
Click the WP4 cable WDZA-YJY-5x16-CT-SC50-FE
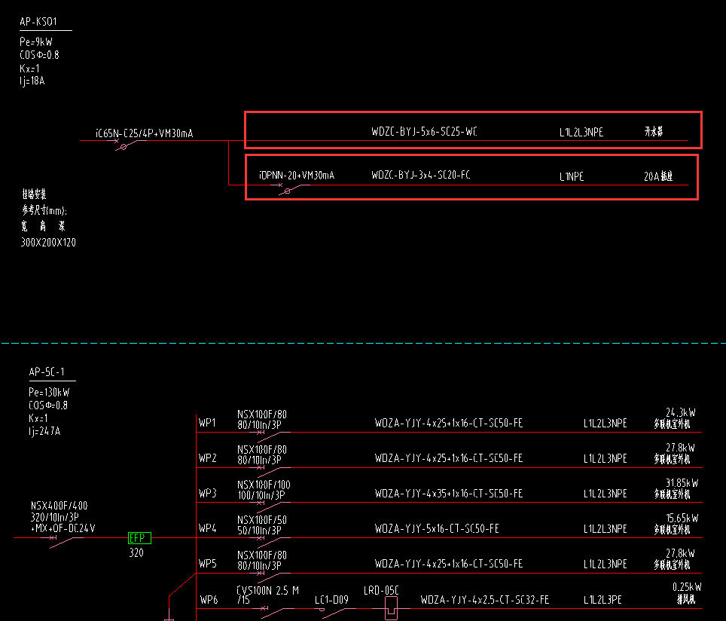click(x=437, y=529)
